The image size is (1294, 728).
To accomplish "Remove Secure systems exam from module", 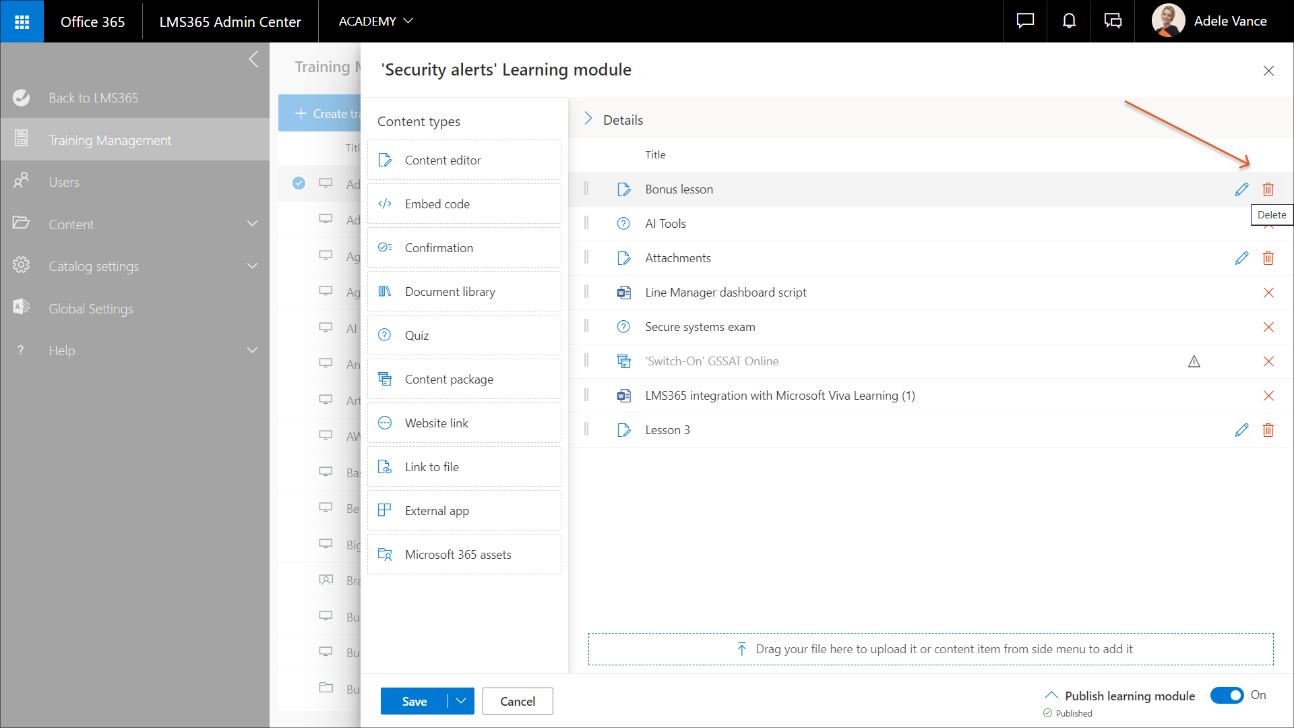I will pyautogui.click(x=1268, y=327).
